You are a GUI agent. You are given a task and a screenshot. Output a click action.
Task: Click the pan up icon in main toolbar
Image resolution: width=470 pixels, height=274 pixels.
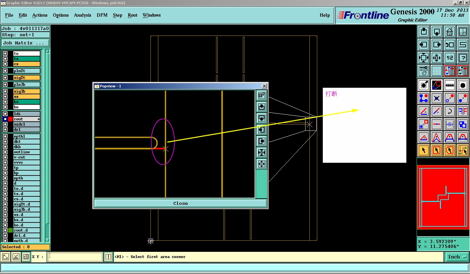pyautogui.click(x=424, y=32)
